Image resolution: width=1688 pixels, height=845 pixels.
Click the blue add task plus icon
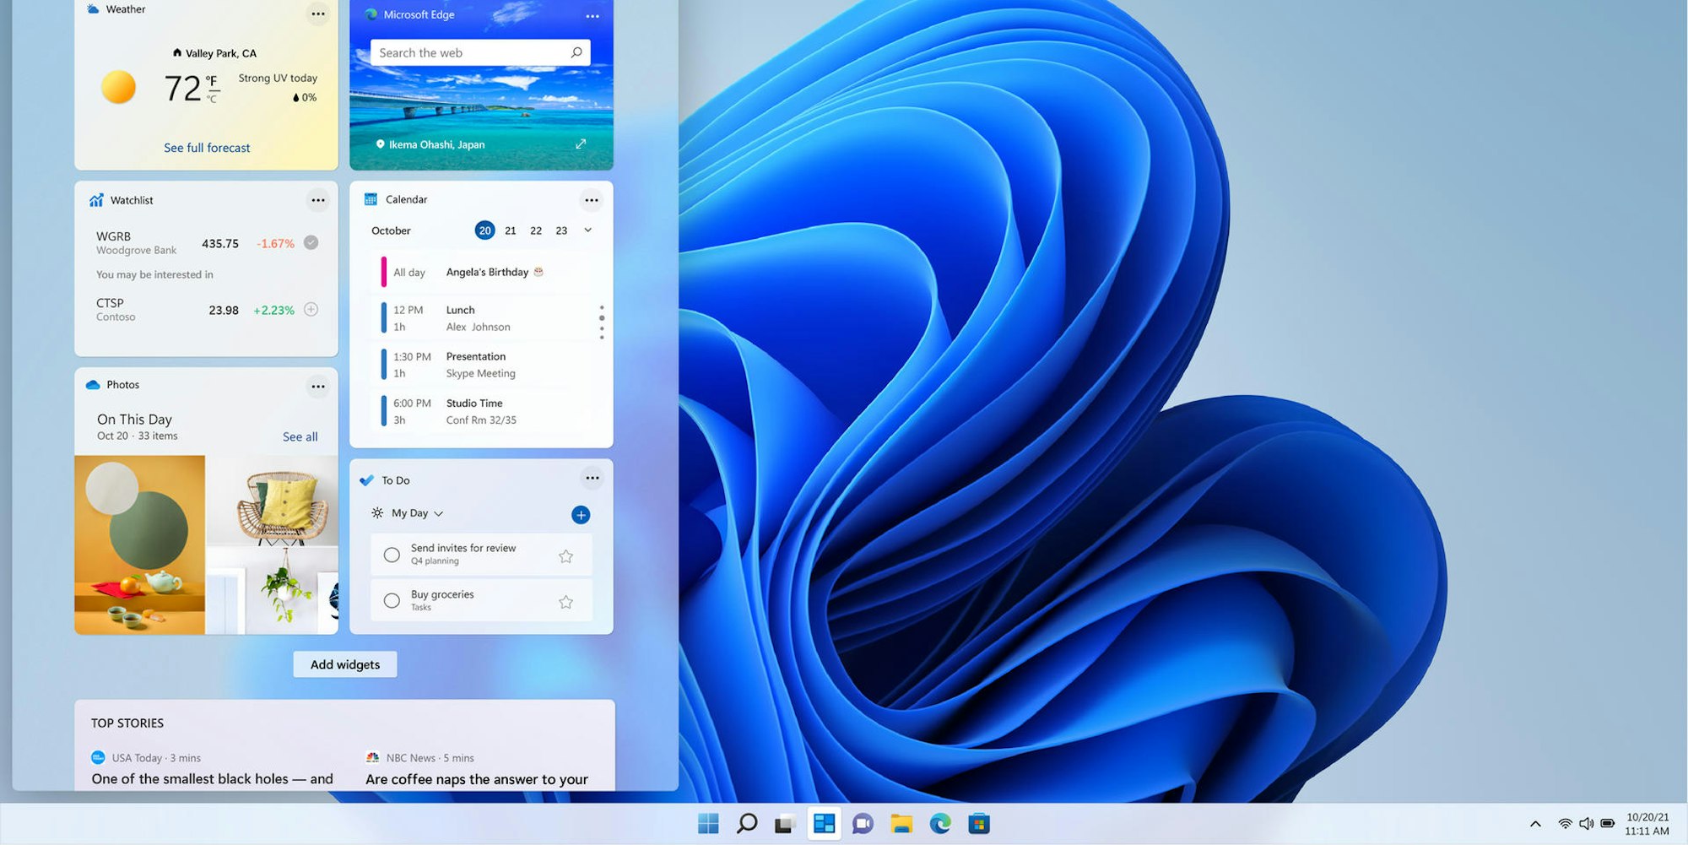click(581, 515)
